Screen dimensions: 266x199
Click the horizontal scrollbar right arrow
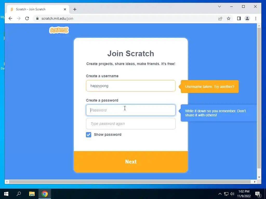(255, 182)
